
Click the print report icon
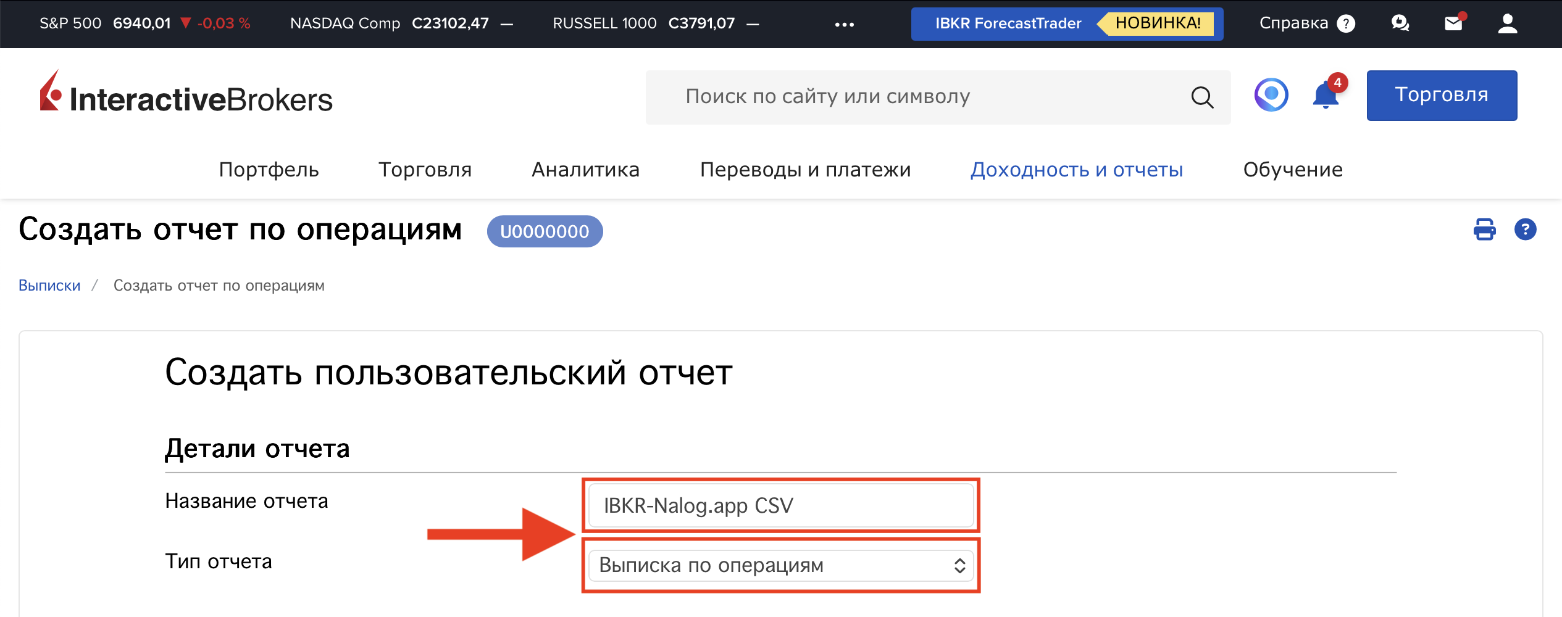[x=1484, y=230]
